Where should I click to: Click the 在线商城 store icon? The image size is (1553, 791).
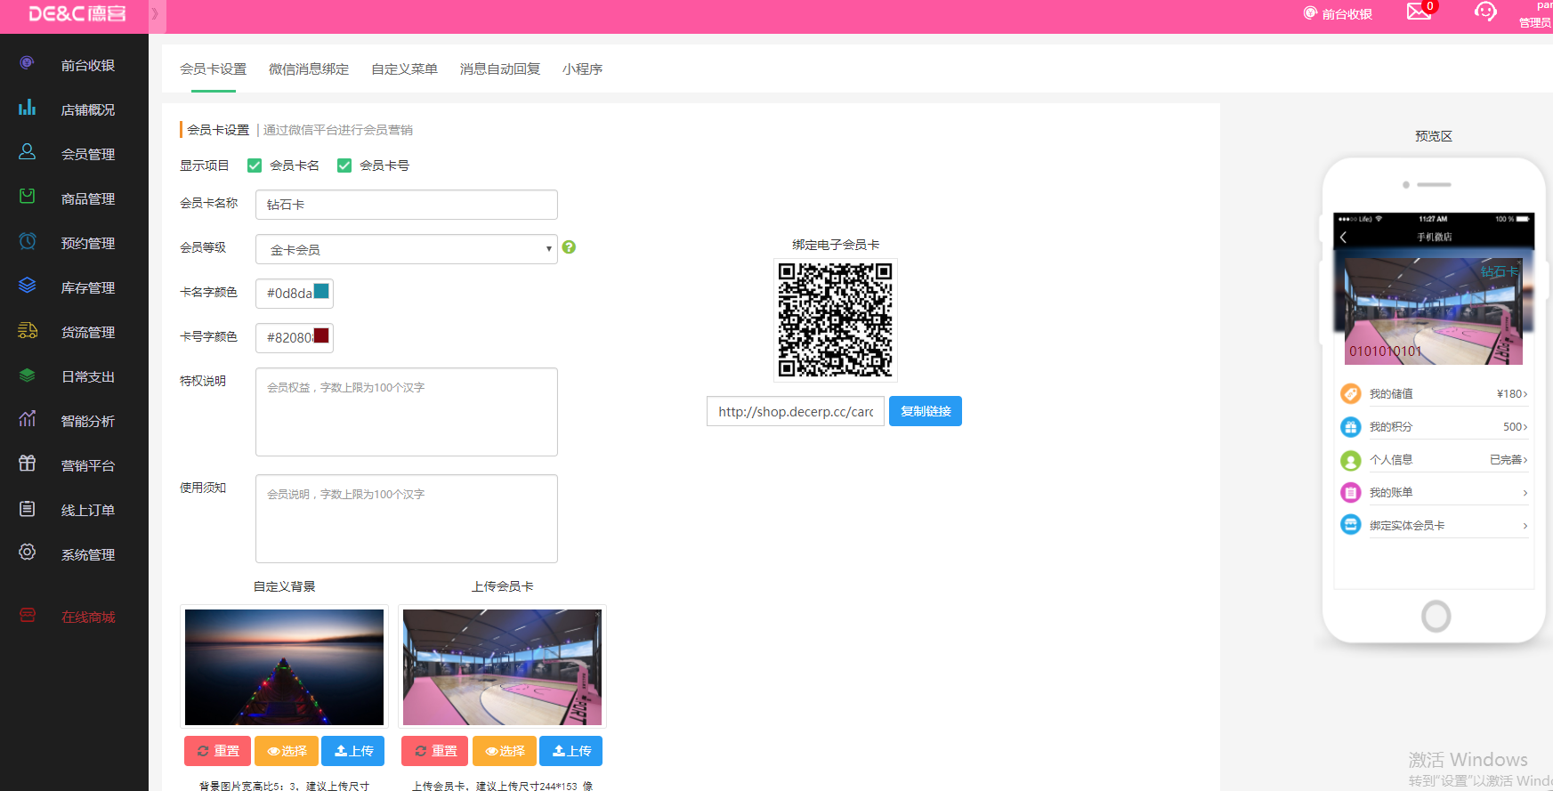coord(27,615)
